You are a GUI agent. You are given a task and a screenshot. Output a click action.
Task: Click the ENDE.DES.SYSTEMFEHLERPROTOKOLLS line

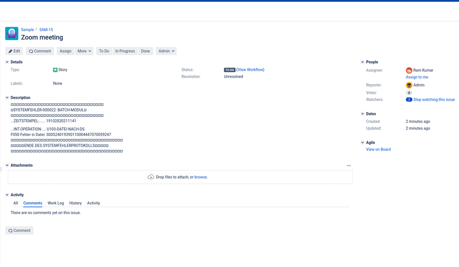pyautogui.click(x=60, y=146)
